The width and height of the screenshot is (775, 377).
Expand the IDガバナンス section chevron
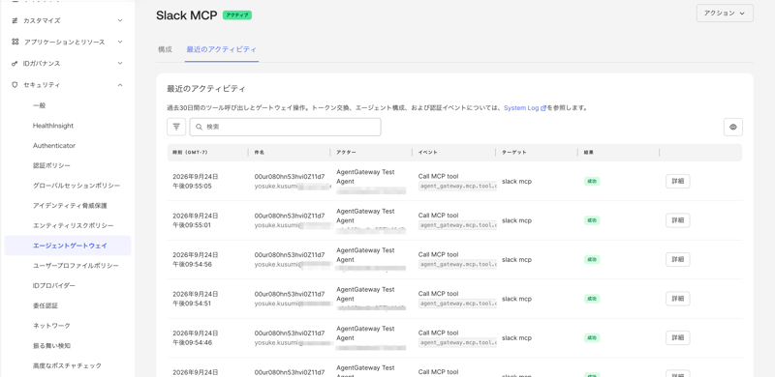coord(120,64)
